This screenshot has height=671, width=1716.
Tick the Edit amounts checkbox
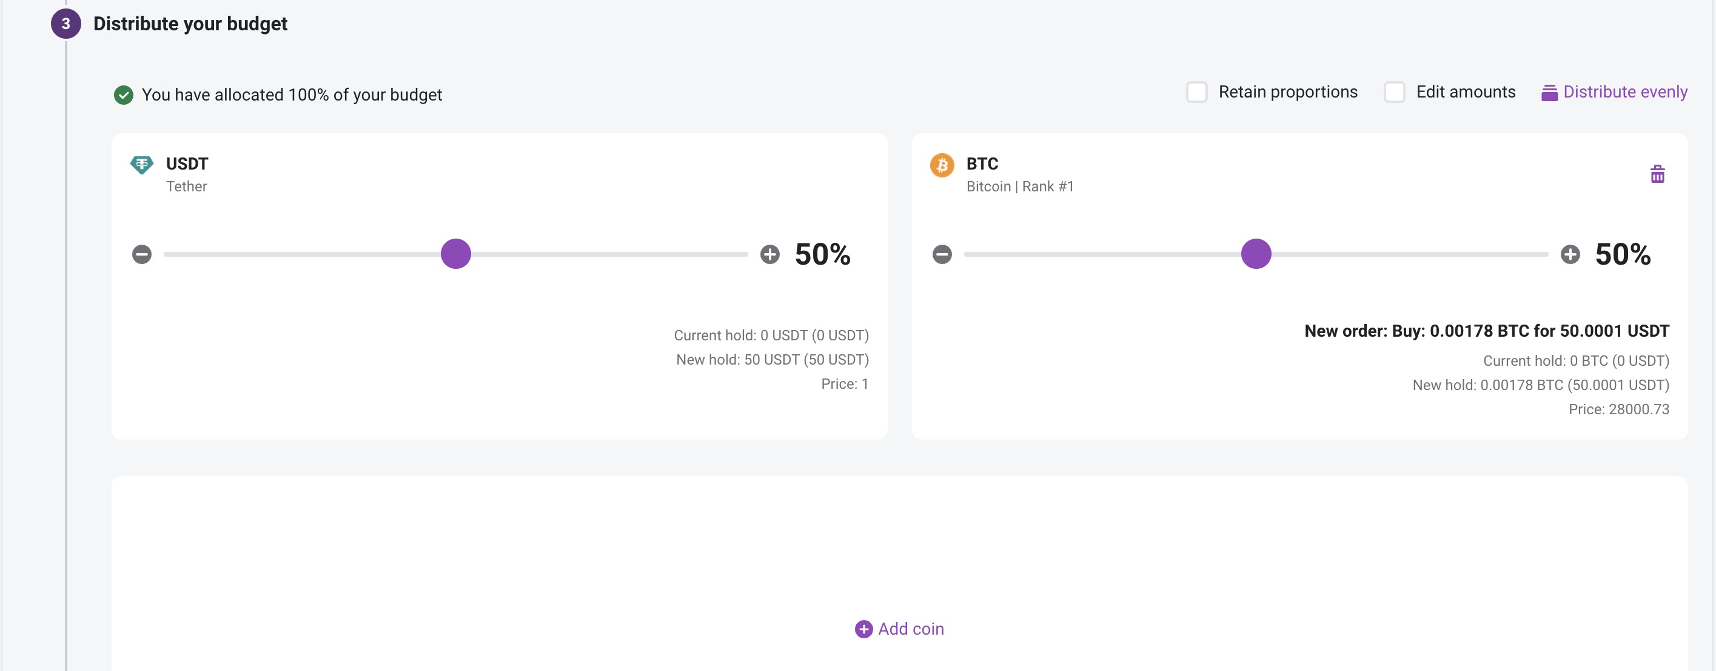click(1394, 93)
